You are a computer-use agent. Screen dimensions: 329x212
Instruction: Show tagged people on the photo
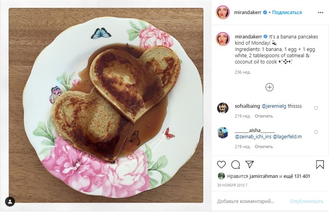coord(10,201)
